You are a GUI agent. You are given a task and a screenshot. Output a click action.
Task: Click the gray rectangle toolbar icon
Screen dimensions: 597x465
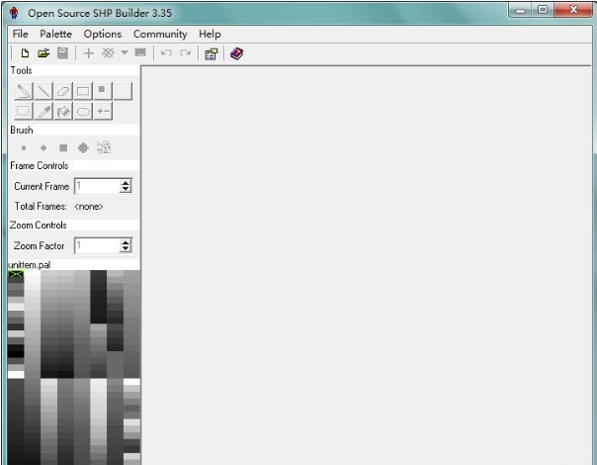point(140,52)
